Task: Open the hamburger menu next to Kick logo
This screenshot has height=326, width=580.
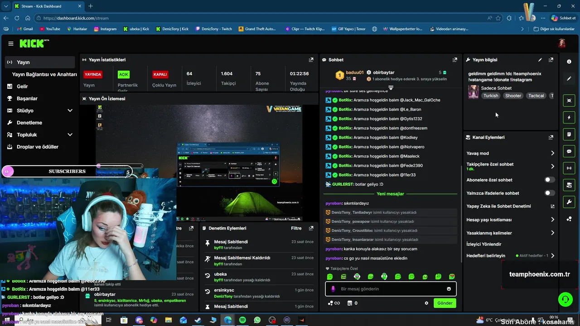Action: click(11, 43)
